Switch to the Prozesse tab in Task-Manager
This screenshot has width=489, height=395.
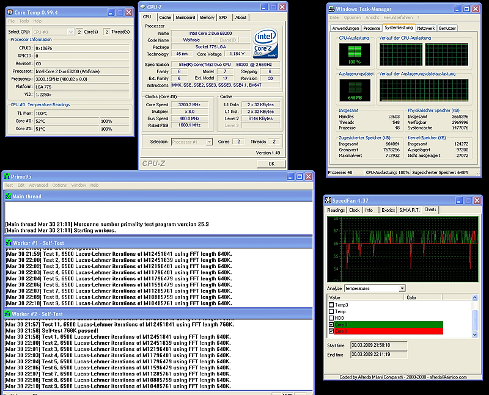[x=372, y=28]
